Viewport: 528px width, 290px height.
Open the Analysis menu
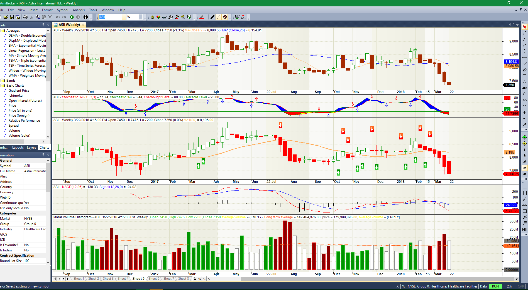click(79, 10)
